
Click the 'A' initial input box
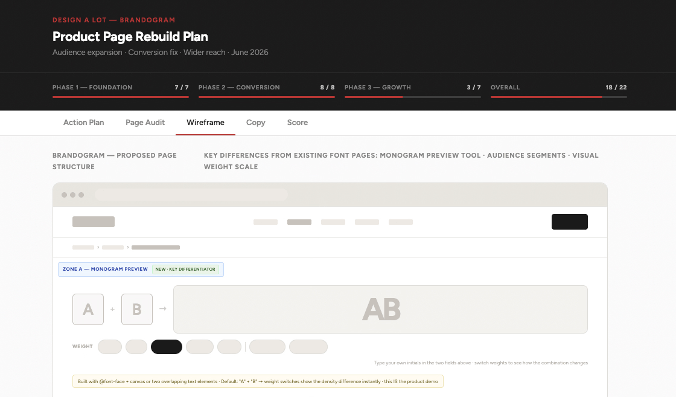pyautogui.click(x=88, y=309)
